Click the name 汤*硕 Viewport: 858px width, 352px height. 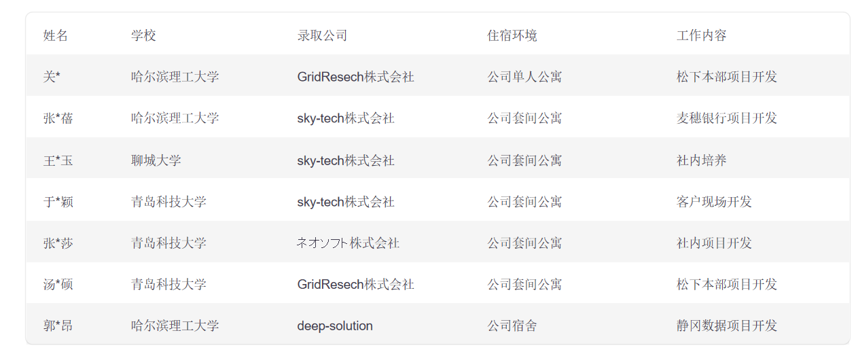[x=58, y=285]
